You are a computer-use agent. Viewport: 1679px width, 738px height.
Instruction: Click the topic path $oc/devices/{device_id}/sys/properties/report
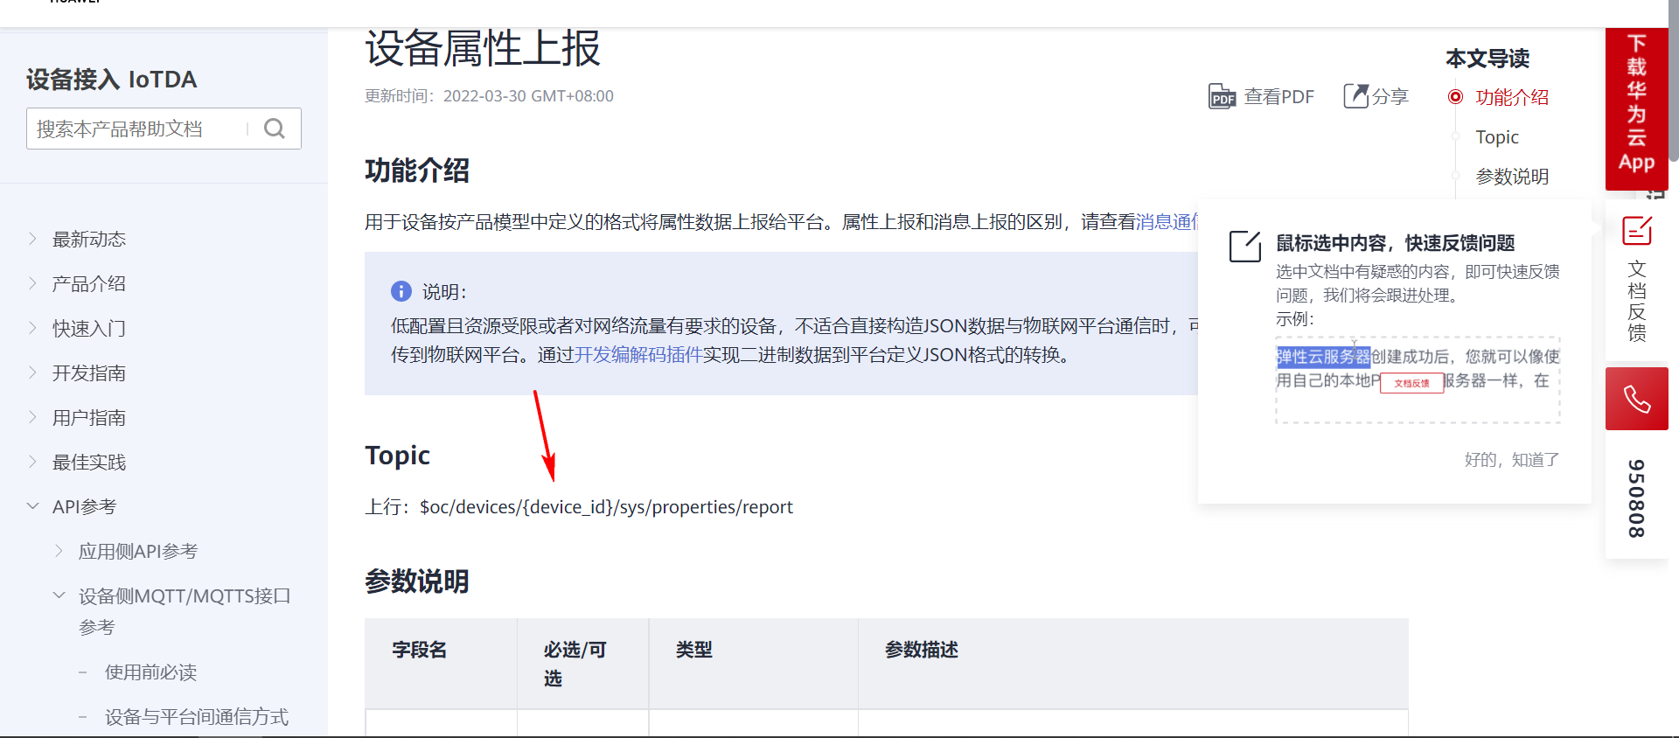pyautogui.click(x=606, y=507)
